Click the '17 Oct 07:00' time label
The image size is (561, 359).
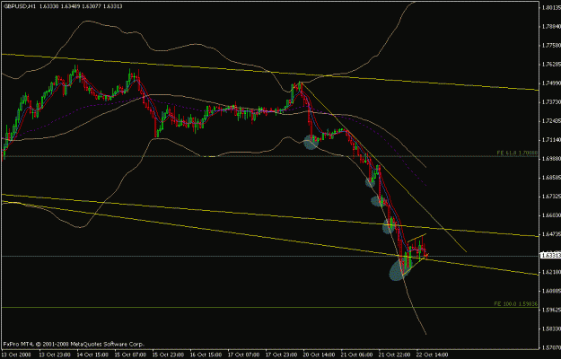tap(242, 355)
